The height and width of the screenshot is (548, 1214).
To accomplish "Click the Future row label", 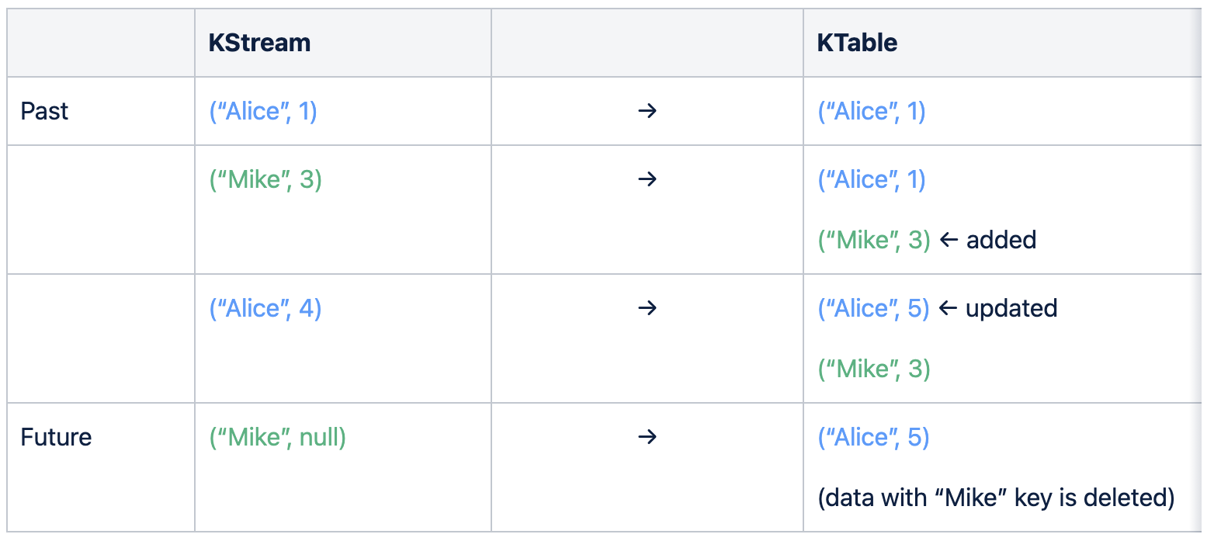I will tap(56, 437).
